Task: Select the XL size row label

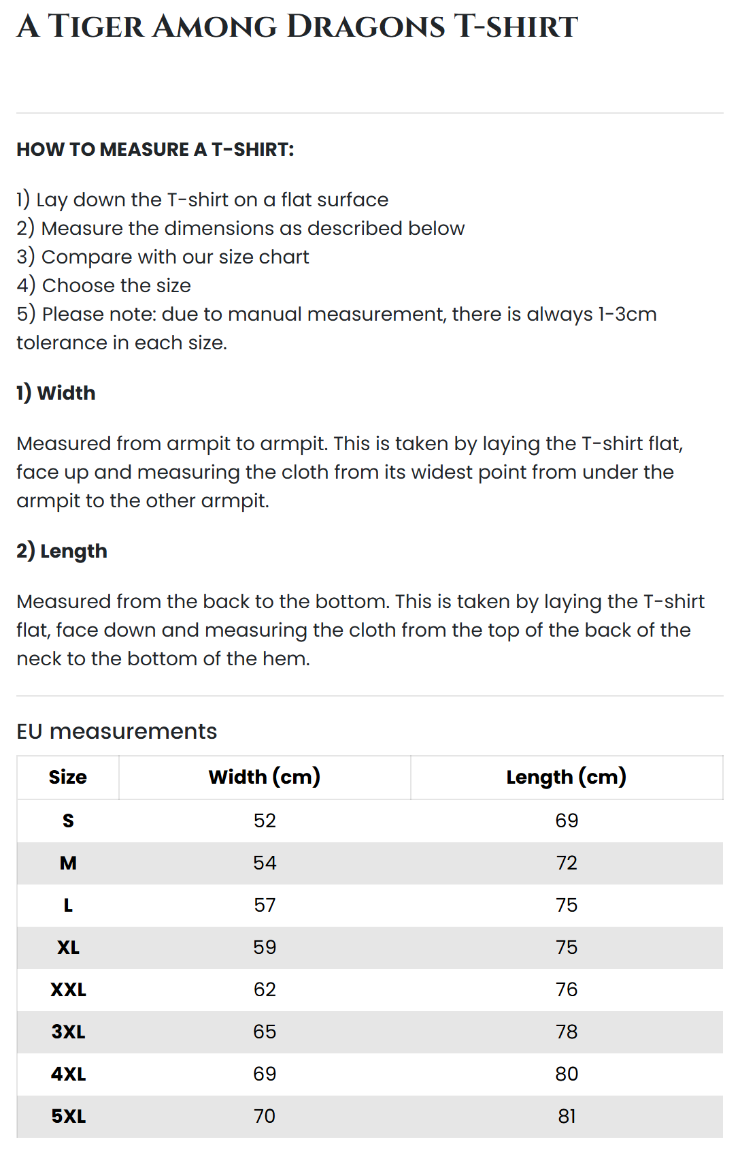Action: point(68,947)
